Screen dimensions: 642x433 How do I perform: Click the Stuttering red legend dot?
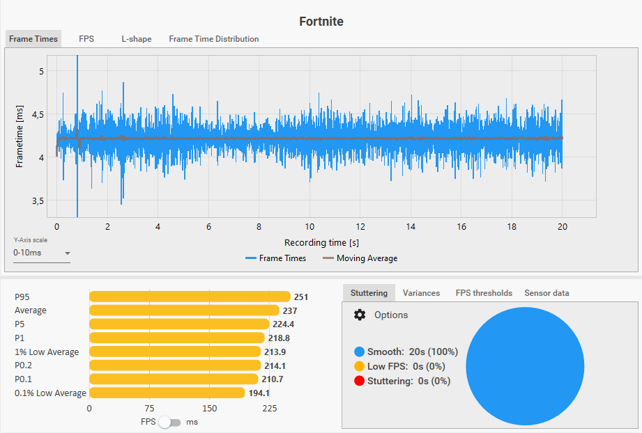359,381
